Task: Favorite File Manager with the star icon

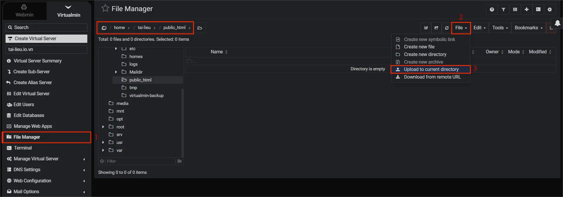Action: [105, 8]
